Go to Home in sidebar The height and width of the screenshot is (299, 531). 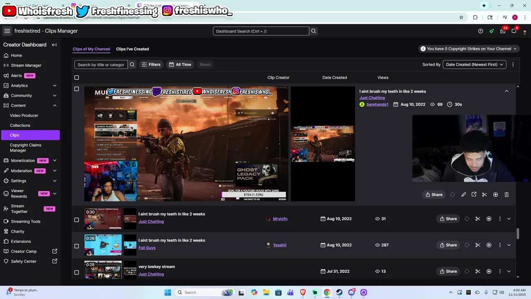click(17, 56)
